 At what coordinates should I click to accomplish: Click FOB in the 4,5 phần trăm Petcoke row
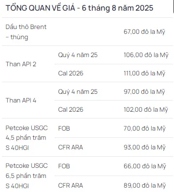pos(64,129)
